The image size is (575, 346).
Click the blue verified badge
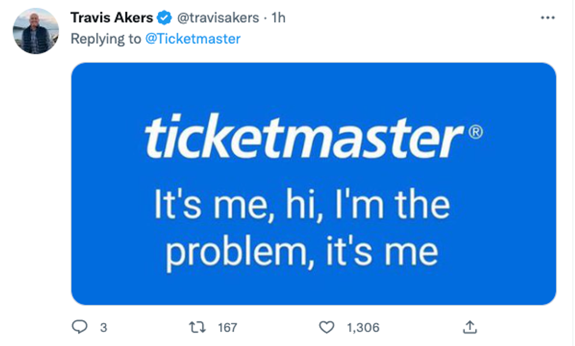click(164, 18)
